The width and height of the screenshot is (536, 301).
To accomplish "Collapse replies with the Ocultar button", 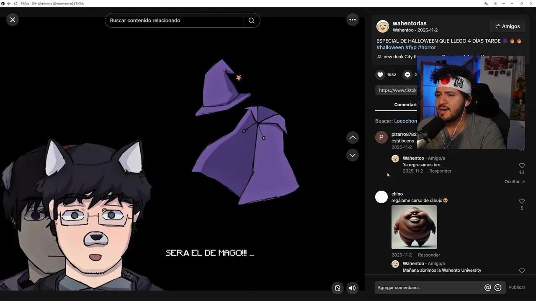I will pyautogui.click(x=515, y=181).
